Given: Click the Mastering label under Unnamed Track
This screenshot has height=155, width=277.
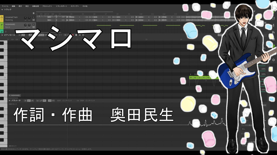Looking at the screenshot, I should (x=9, y=20).
